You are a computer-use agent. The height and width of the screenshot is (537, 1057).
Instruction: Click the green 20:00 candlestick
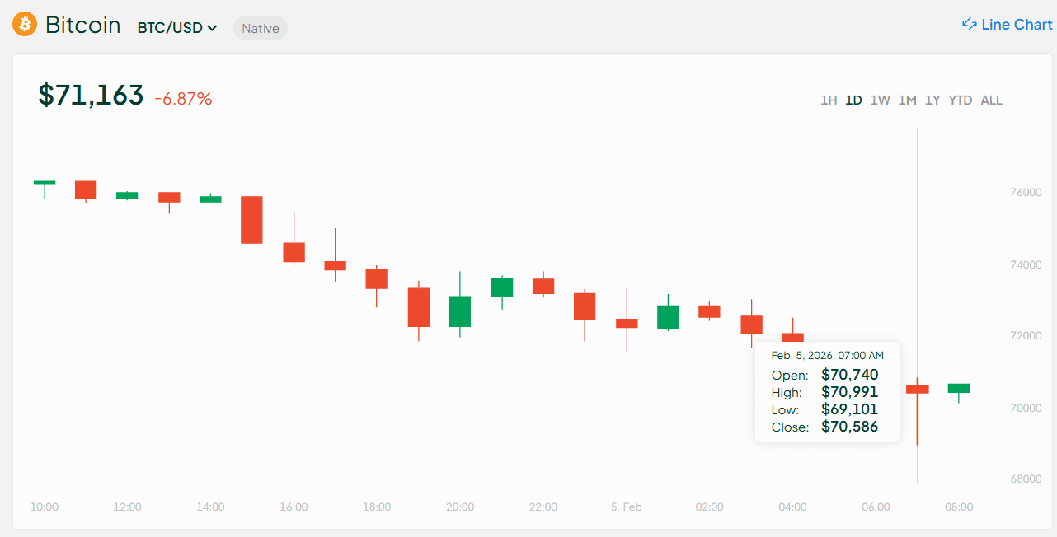coord(460,311)
